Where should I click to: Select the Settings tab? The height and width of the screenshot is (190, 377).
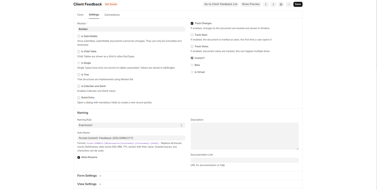coord(94,15)
